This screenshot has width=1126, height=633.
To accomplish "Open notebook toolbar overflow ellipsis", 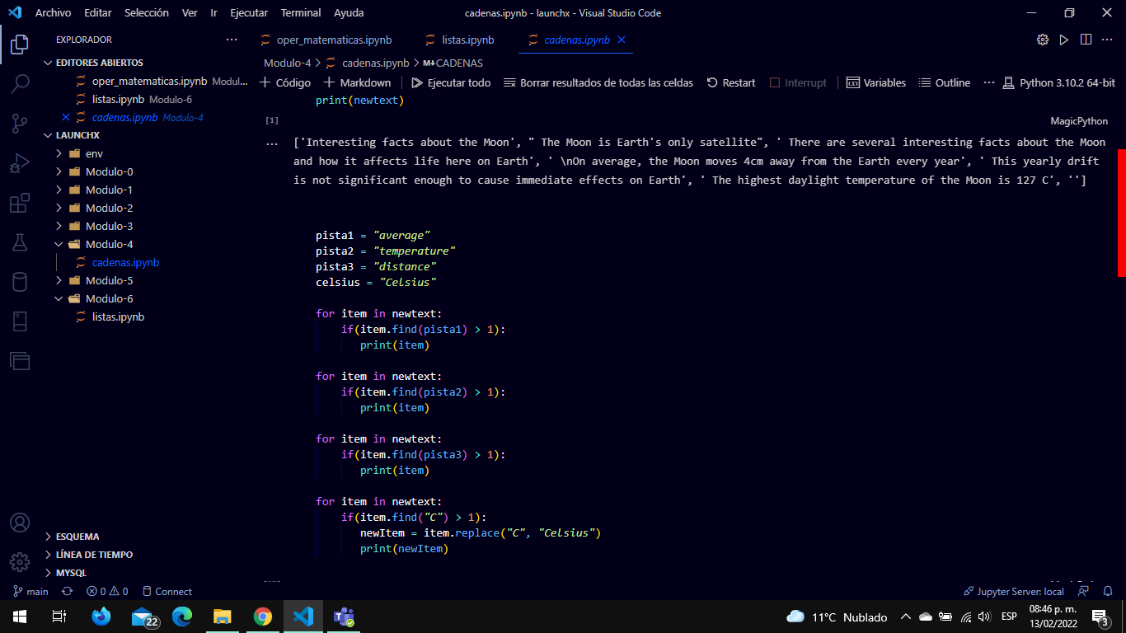I will click(x=989, y=82).
